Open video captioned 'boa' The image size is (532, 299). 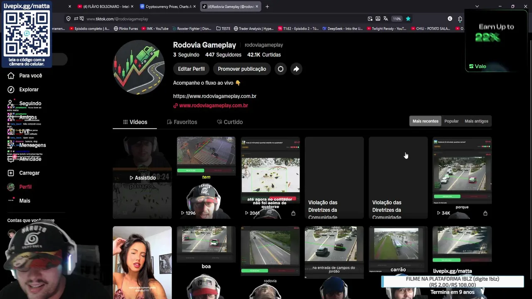206,262
